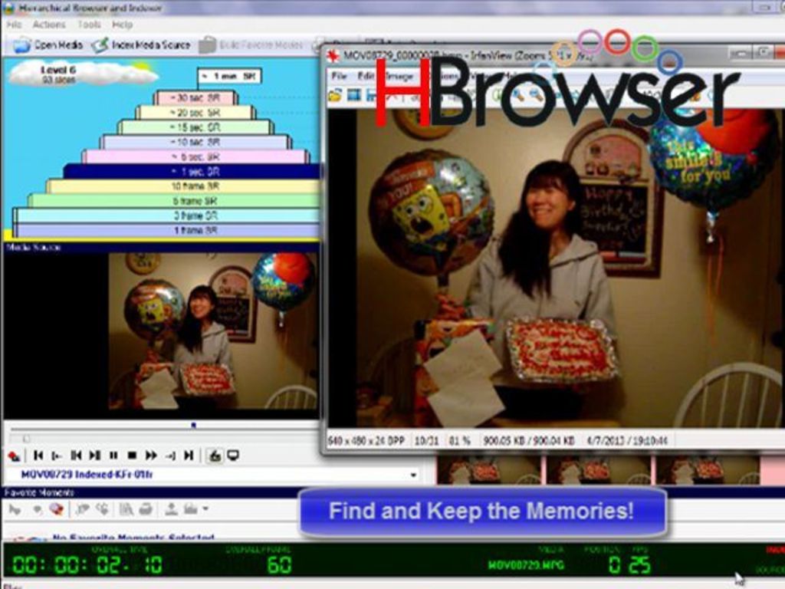Select the ~30 sec SR pyramid level

[x=195, y=98]
